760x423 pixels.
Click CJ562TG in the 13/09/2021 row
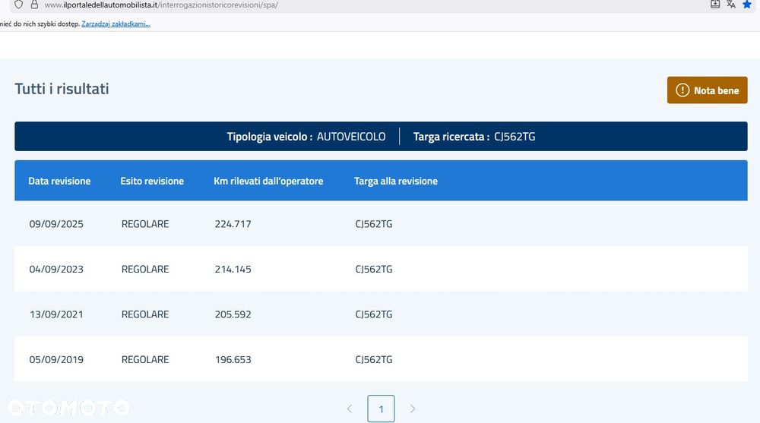tap(374, 314)
